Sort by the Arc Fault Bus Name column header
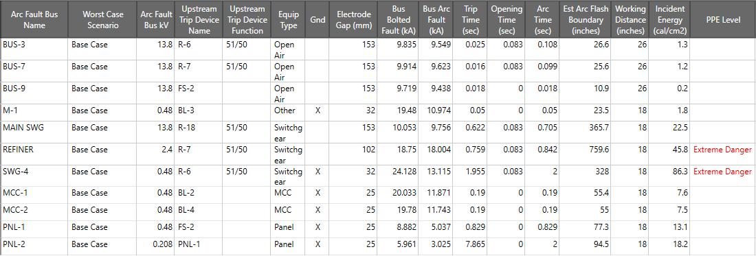 click(34, 20)
